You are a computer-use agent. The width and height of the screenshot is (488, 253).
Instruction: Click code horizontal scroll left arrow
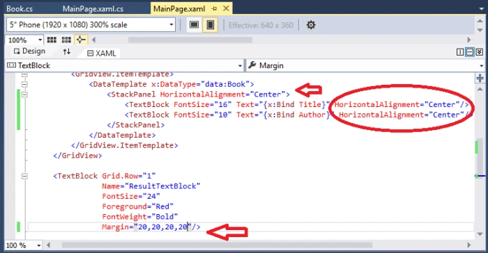(x=48, y=245)
